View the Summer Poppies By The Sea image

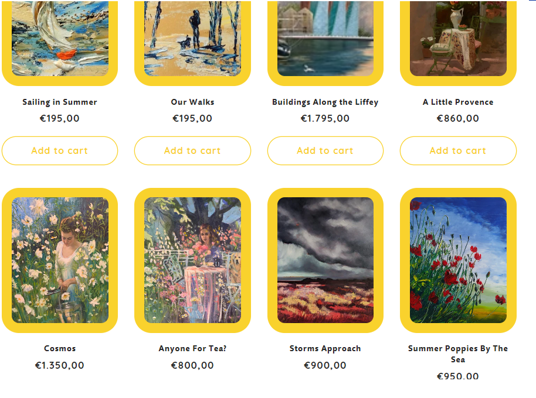tap(458, 260)
